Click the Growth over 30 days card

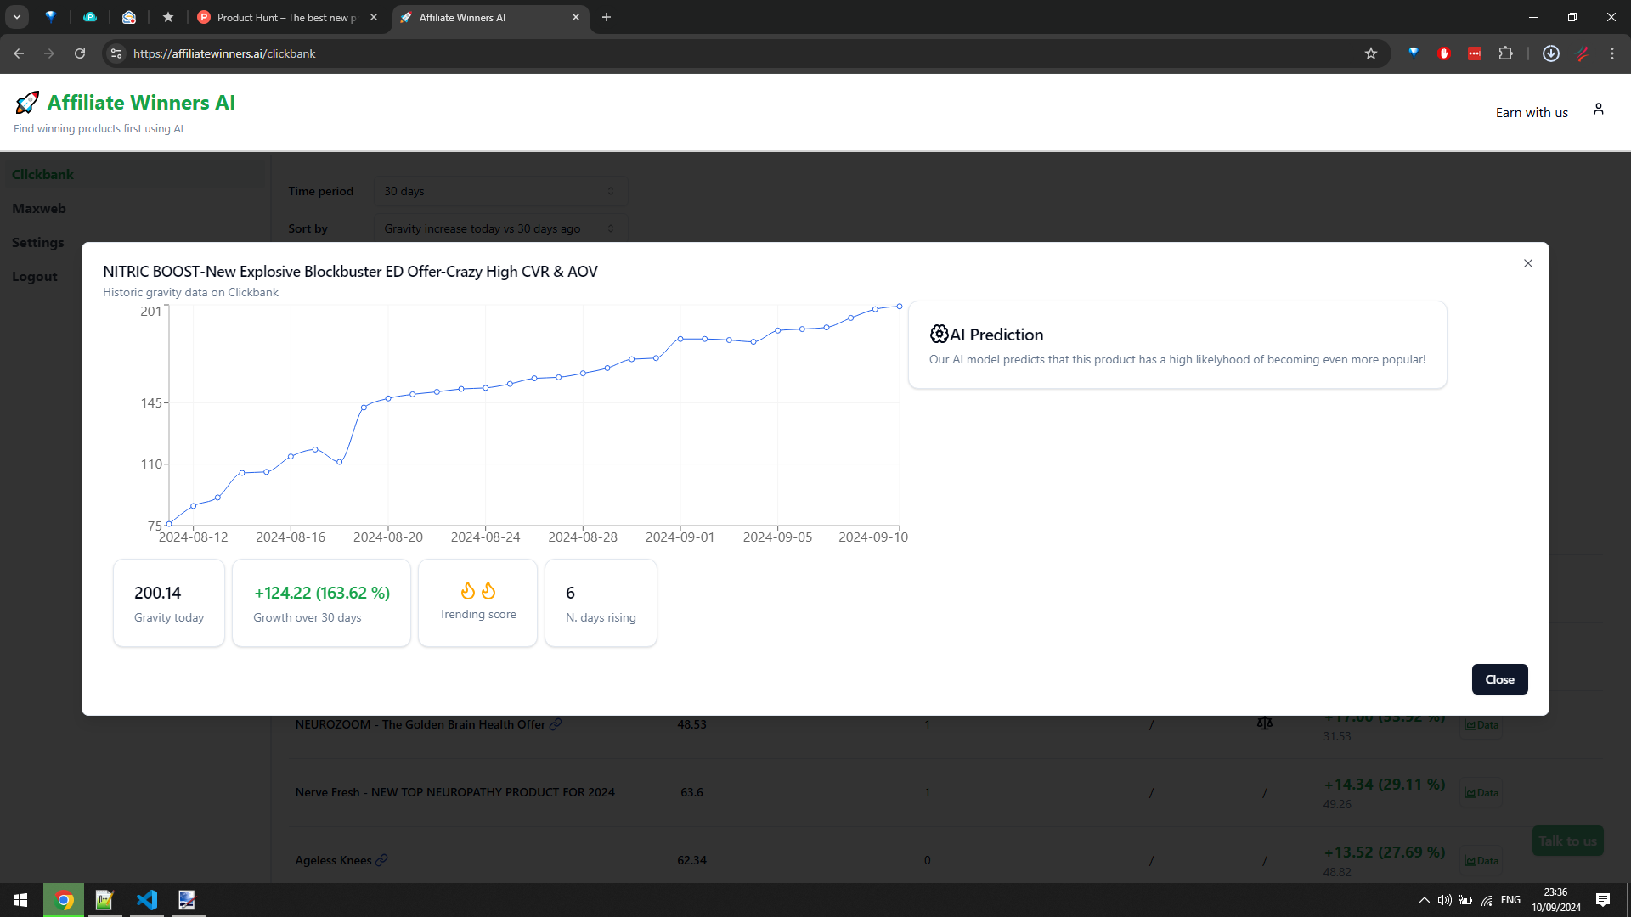(x=321, y=603)
